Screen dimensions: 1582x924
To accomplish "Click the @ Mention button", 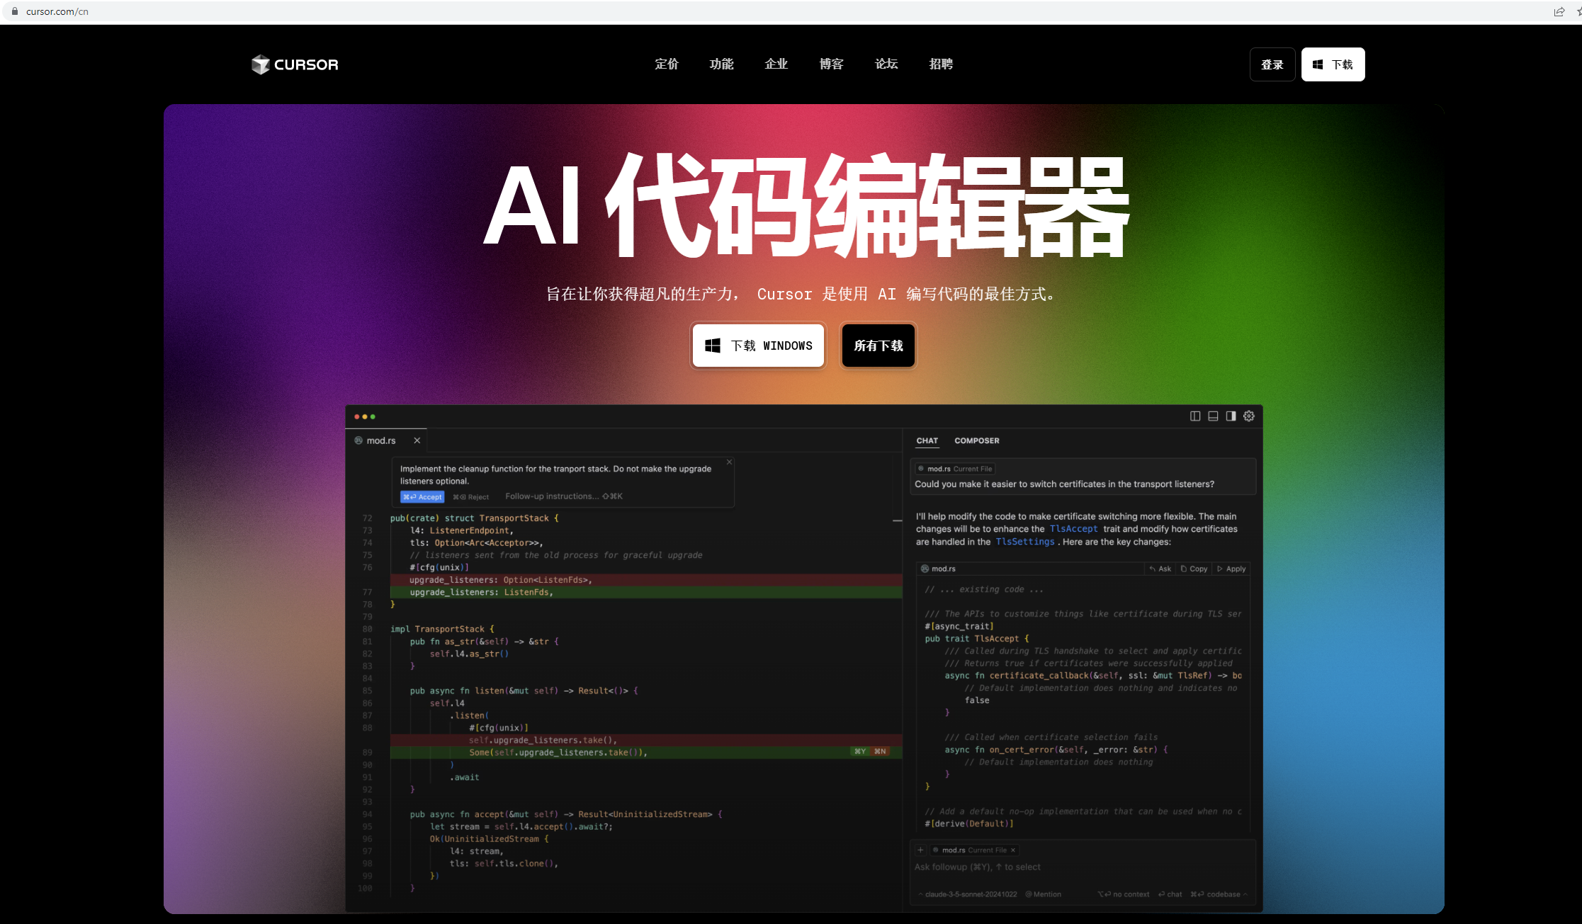I will [1043, 894].
